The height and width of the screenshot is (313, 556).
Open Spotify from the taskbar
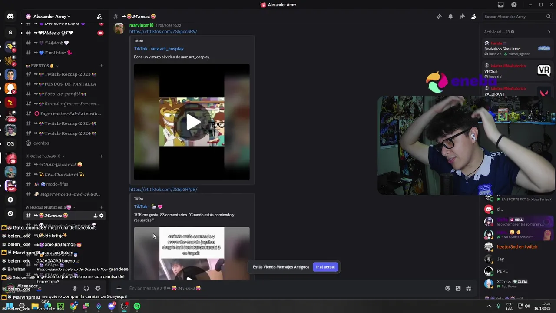(137, 306)
